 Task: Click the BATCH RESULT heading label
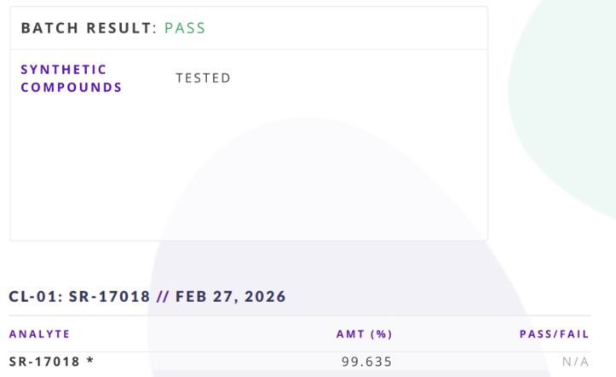click(x=85, y=28)
